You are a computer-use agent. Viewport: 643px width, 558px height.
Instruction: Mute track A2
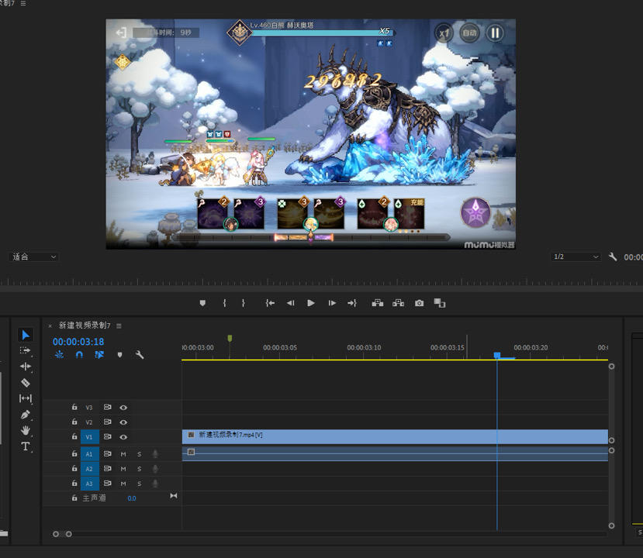(123, 469)
